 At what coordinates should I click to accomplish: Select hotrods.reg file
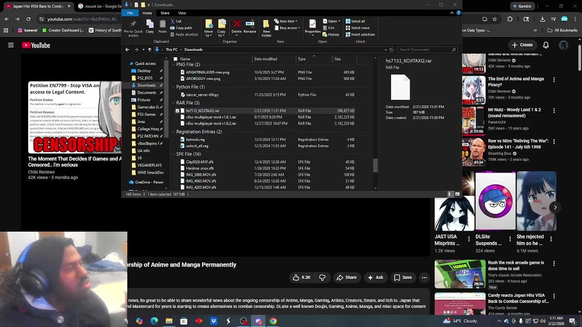point(195,139)
